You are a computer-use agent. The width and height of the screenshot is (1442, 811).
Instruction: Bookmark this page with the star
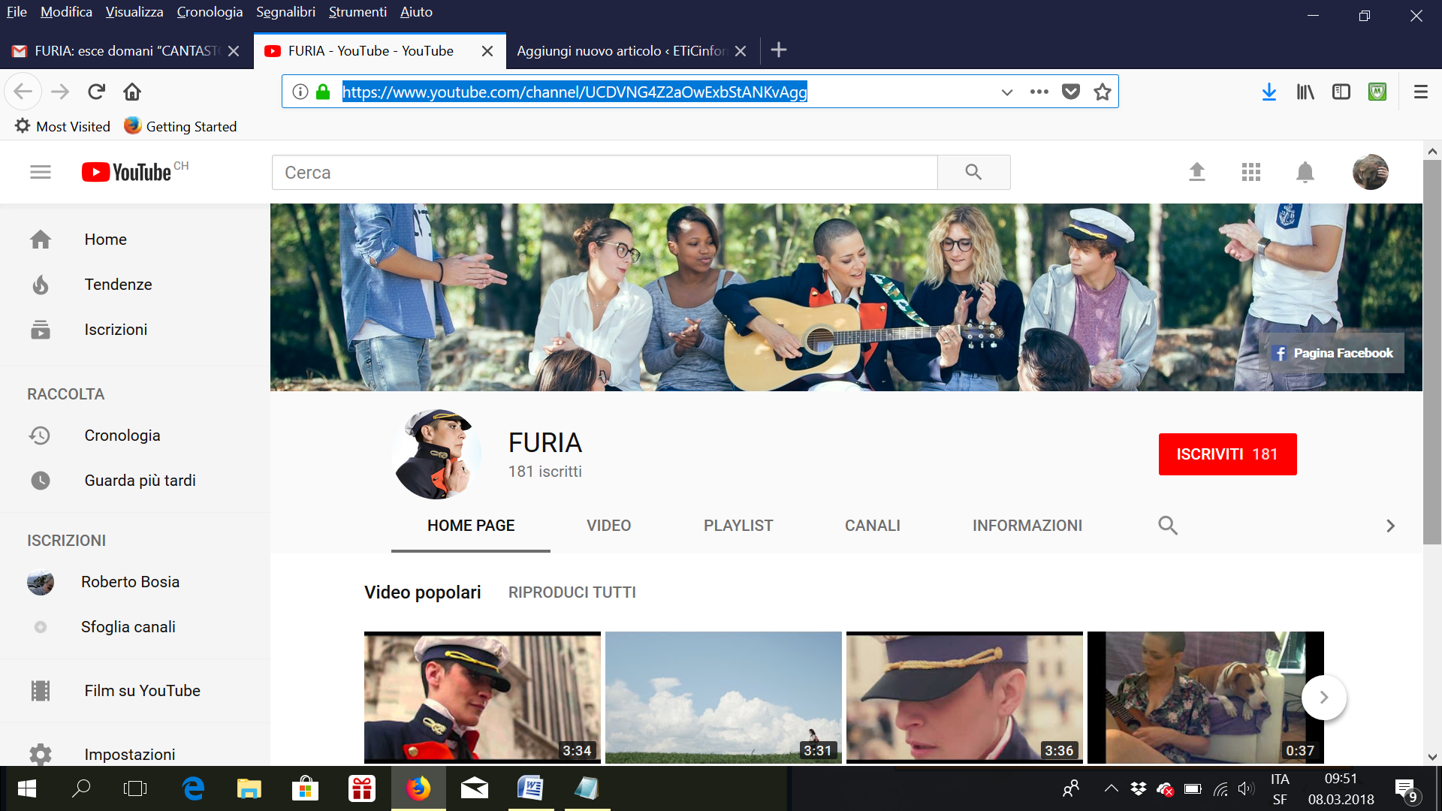pyautogui.click(x=1103, y=92)
